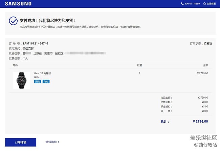
Task: Click the 待发货 order status text
Action: [208, 44]
